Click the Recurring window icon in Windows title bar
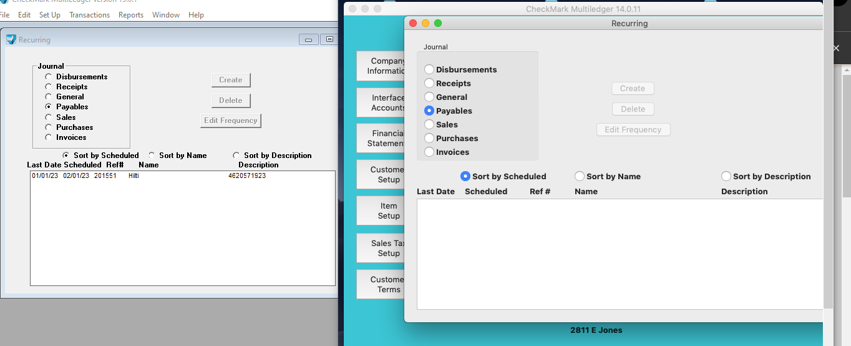Image resolution: width=851 pixels, height=346 pixels. click(x=11, y=40)
